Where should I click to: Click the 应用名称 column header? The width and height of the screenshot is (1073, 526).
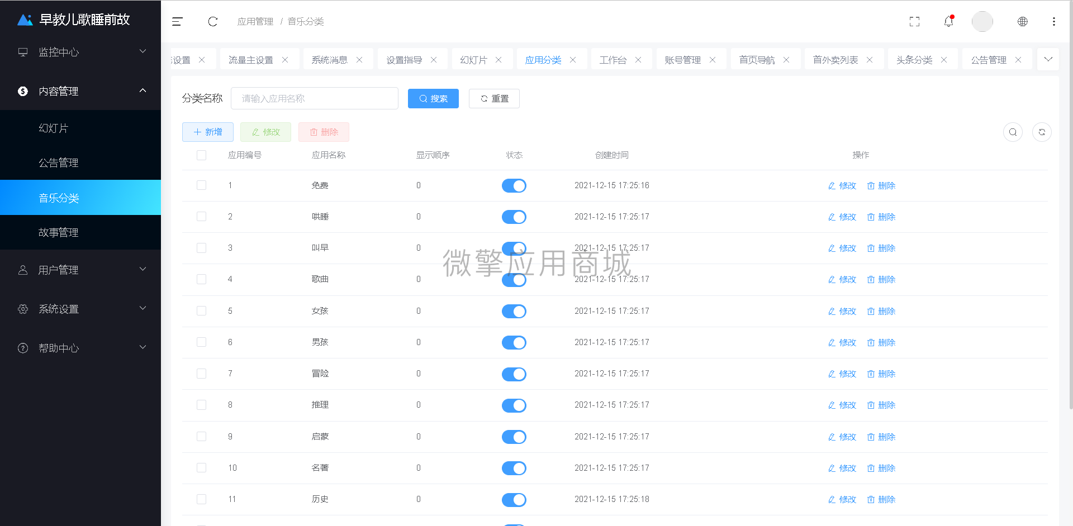click(x=329, y=155)
